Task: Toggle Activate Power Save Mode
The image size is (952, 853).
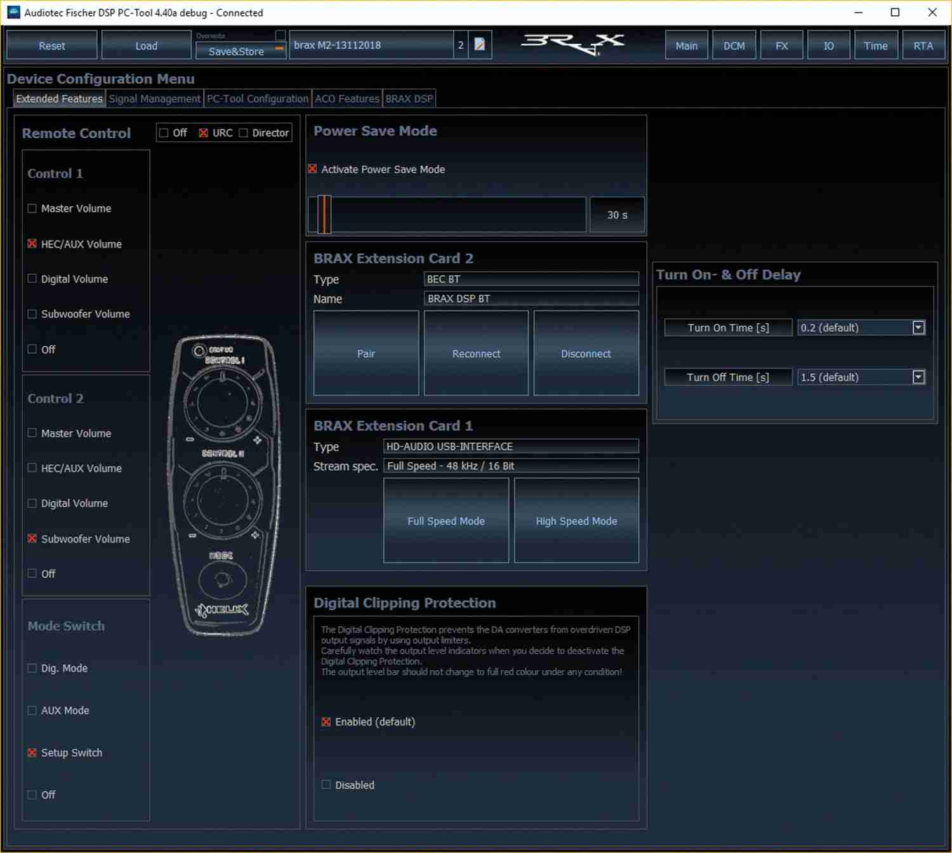Action: pyautogui.click(x=313, y=169)
